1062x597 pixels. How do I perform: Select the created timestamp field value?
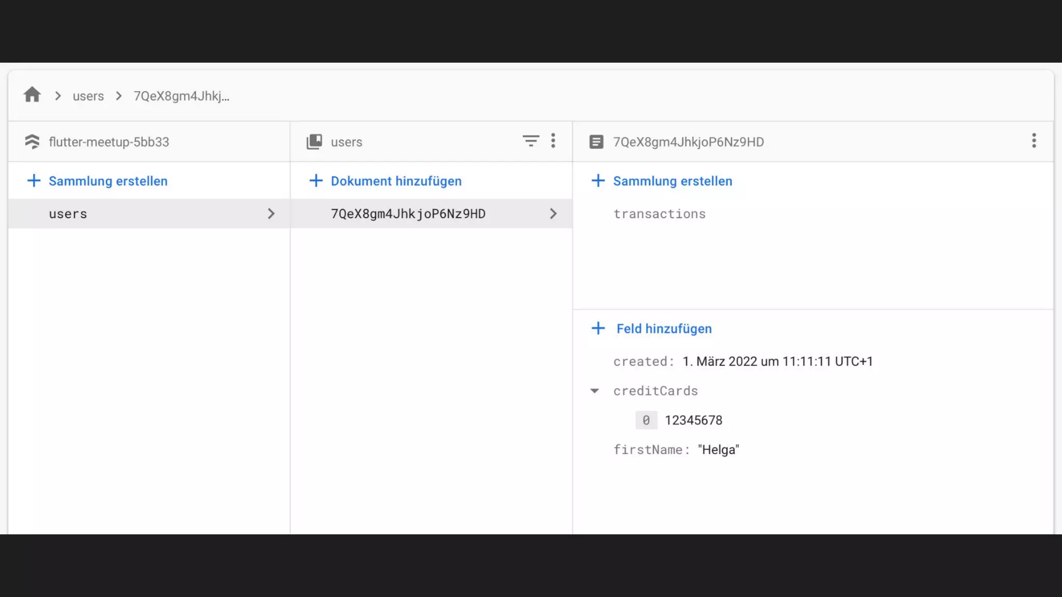coord(777,361)
